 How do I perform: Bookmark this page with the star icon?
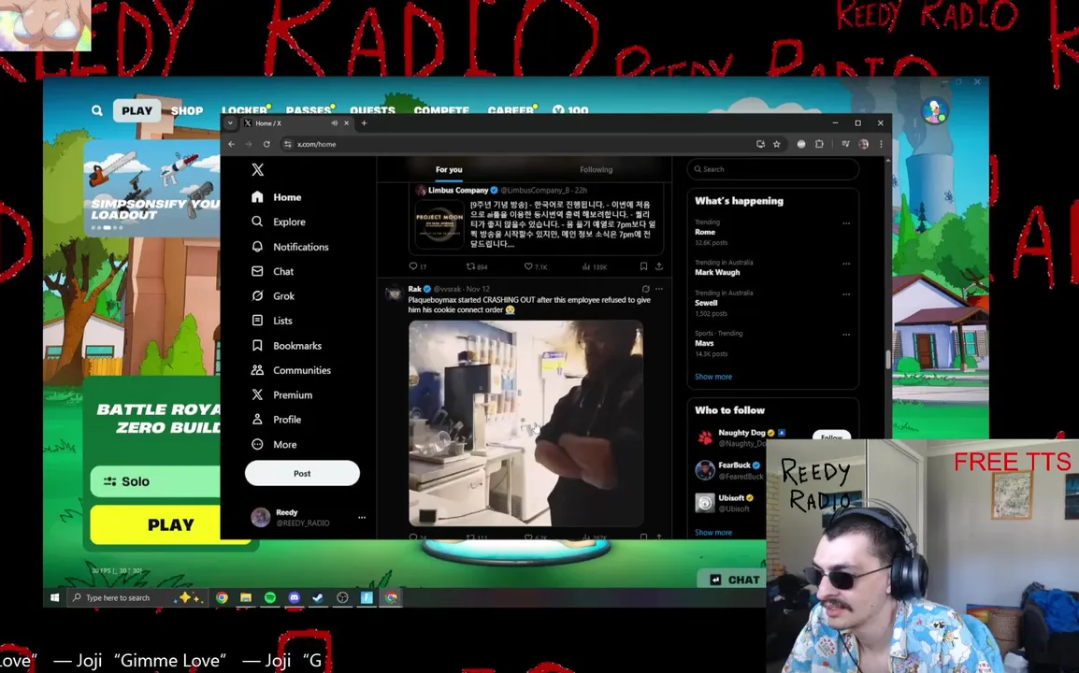pyautogui.click(x=777, y=145)
